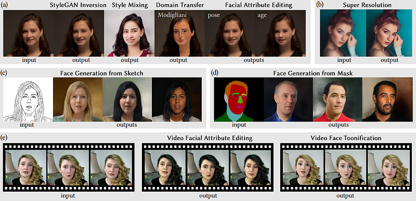Click the "Facial Attribute Editing" heading in panel (a)

[258, 5]
